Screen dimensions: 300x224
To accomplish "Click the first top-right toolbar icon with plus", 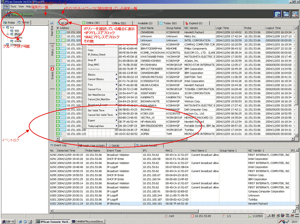I will [278, 14].
